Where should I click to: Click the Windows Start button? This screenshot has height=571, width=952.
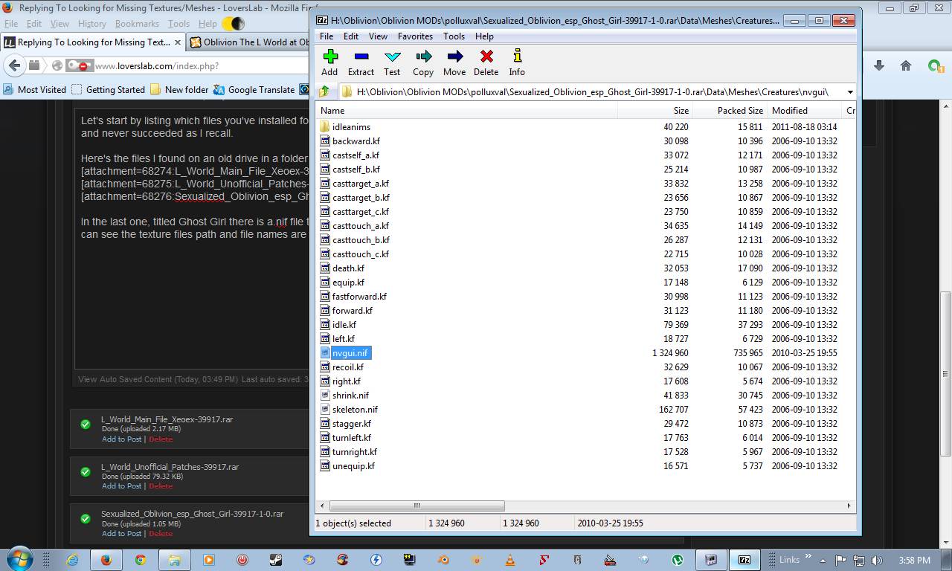coord(19,559)
